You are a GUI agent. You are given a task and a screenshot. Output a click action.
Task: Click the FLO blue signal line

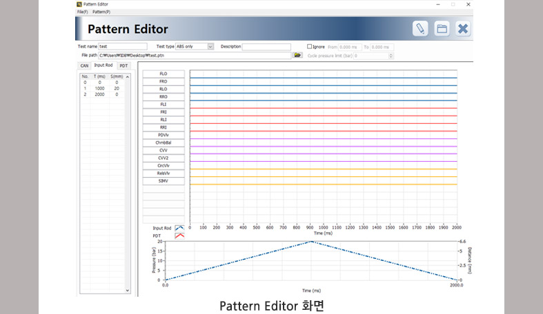tap(324, 78)
